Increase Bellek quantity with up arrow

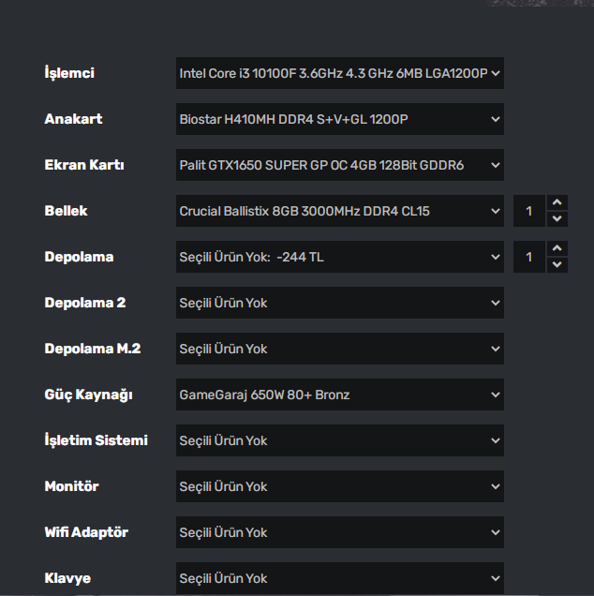[557, 202]
